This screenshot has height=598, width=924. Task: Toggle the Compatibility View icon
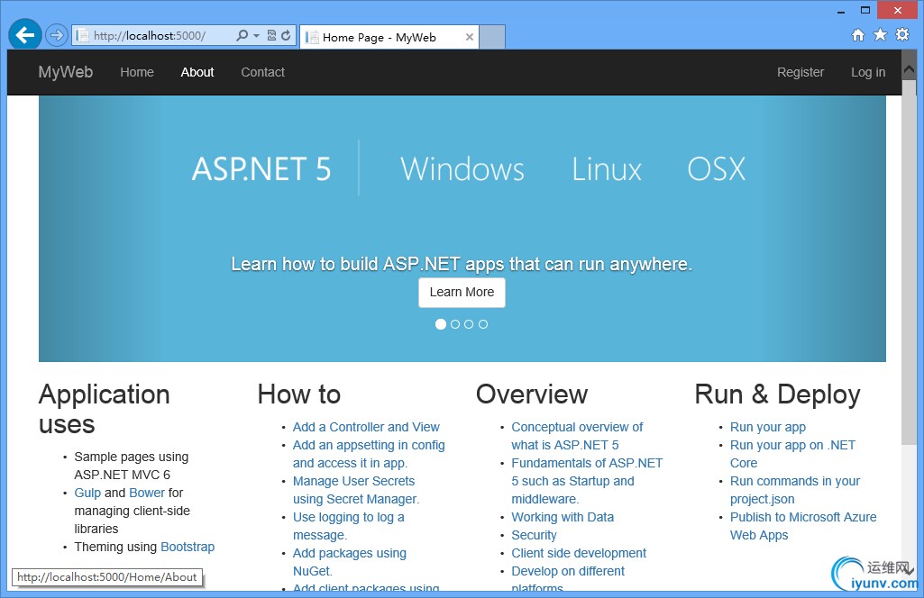point(271,35)
